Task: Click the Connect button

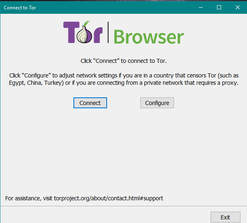Action: (x=90, y=103)
